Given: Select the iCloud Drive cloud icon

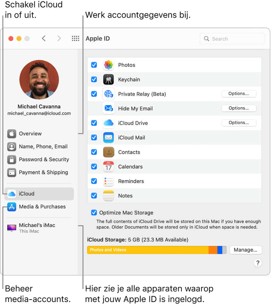Looking at the screenshot, I should click(109, 123).
